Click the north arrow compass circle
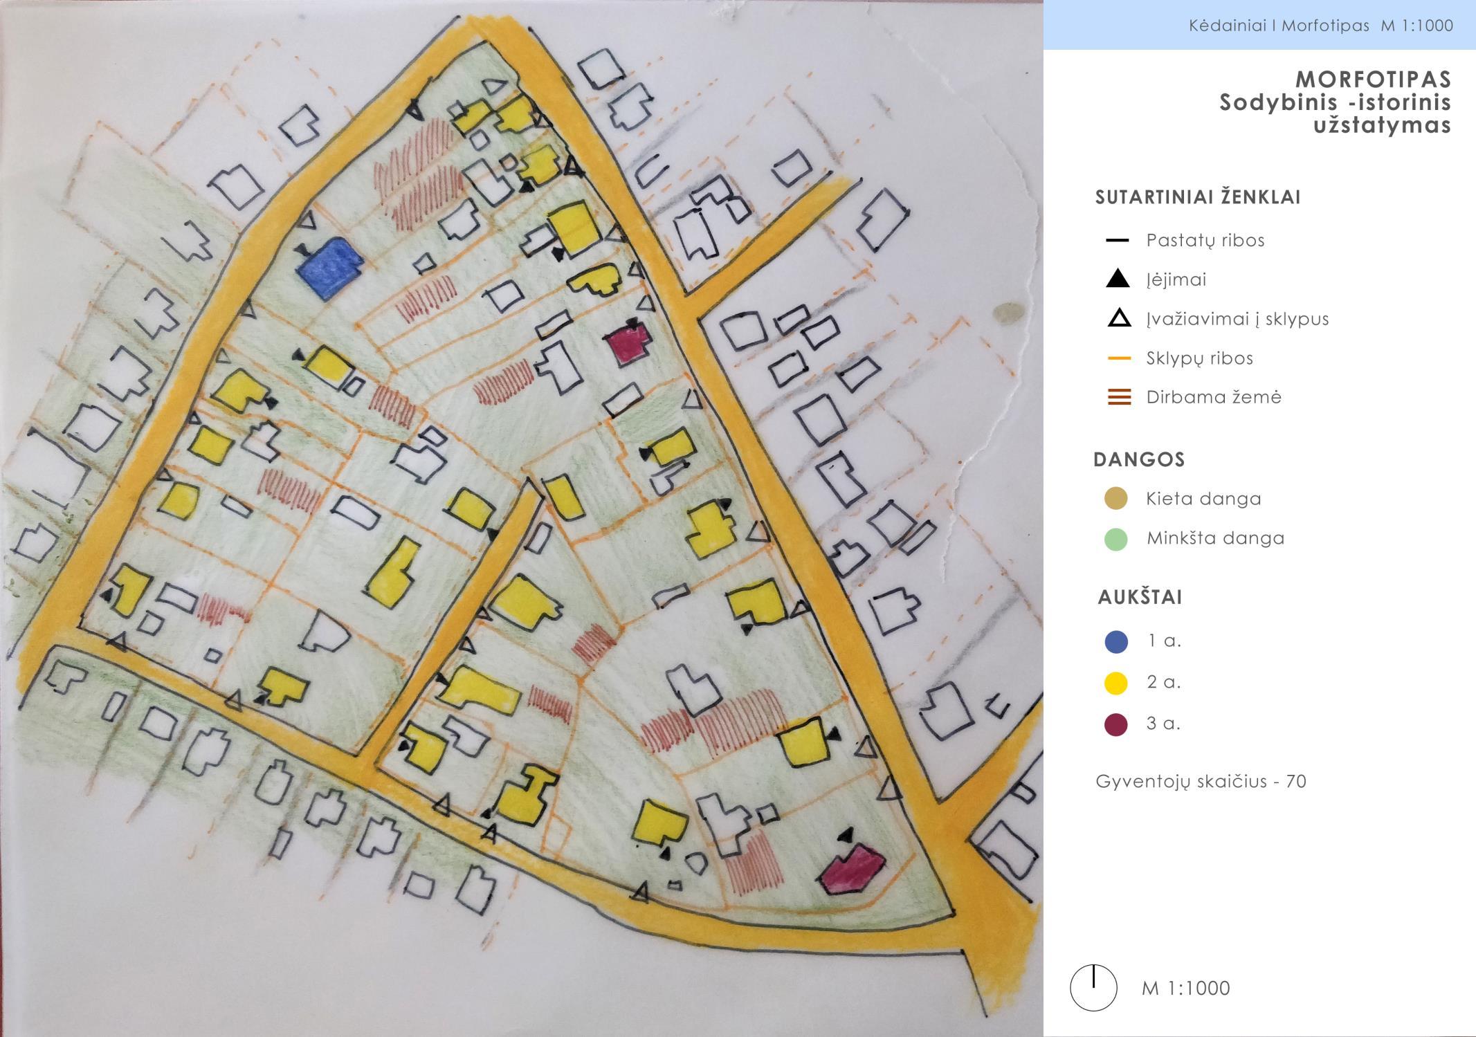The width and height of the screenshot is (1476, 1037). [x=1093, y=988]
